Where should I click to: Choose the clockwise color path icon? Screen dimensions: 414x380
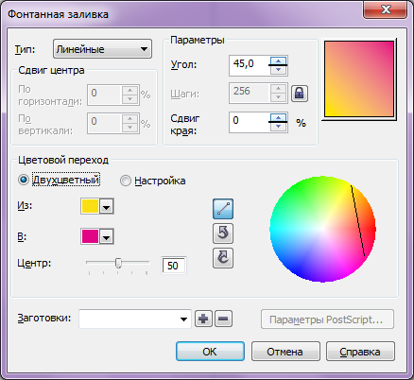[x=223, y=258]
